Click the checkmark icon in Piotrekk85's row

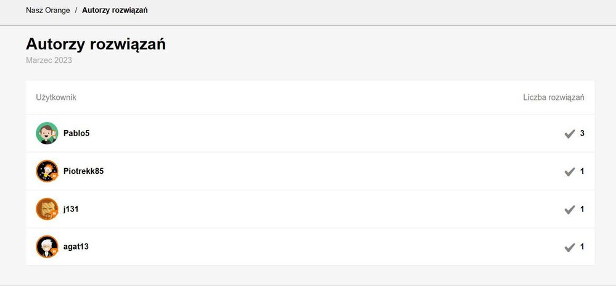(x=570, y=171)
